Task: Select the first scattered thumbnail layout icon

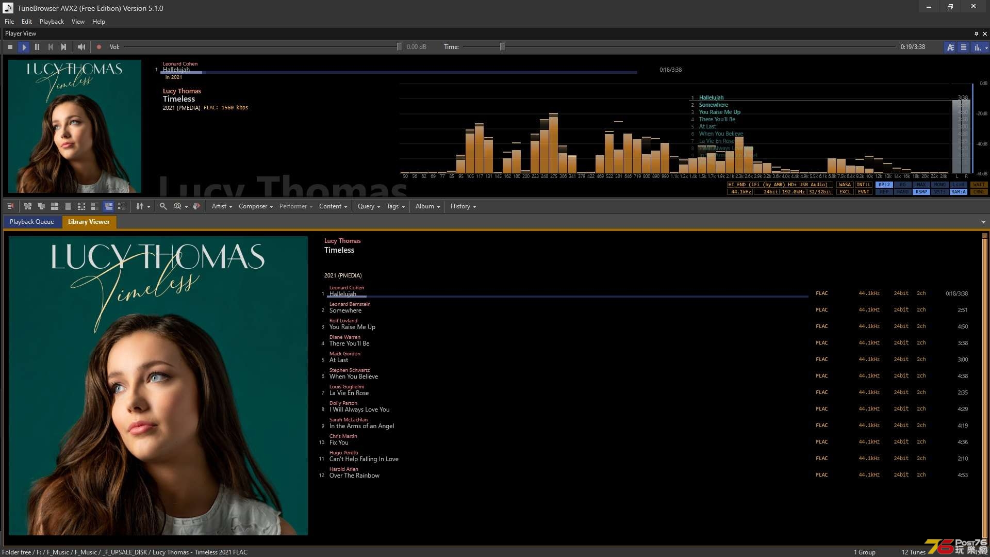Action: pos(28,206)
